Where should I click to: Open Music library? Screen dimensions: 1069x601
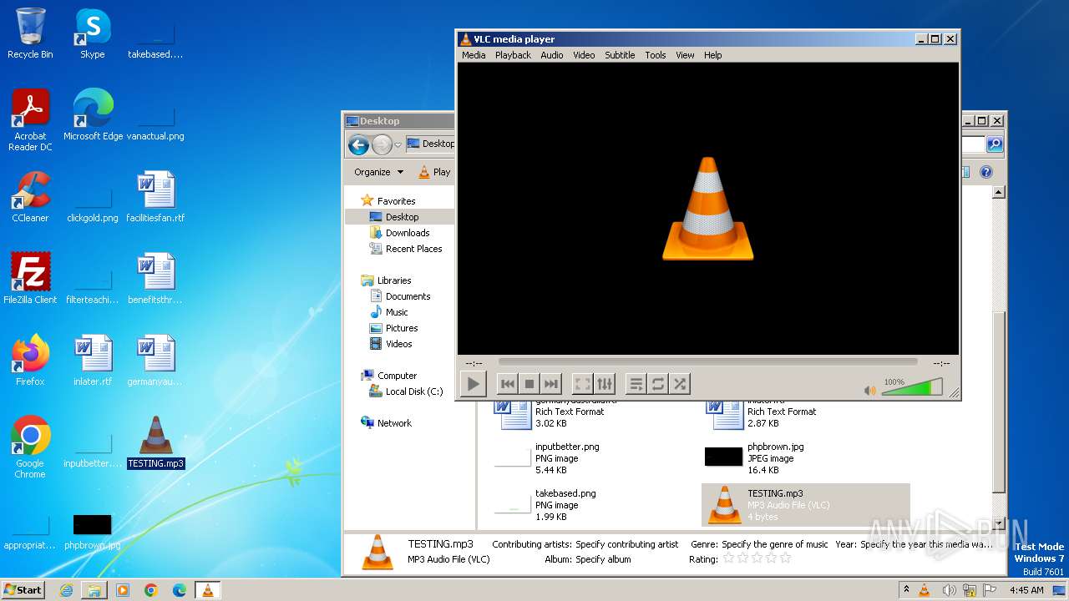[x=397, y=312]
